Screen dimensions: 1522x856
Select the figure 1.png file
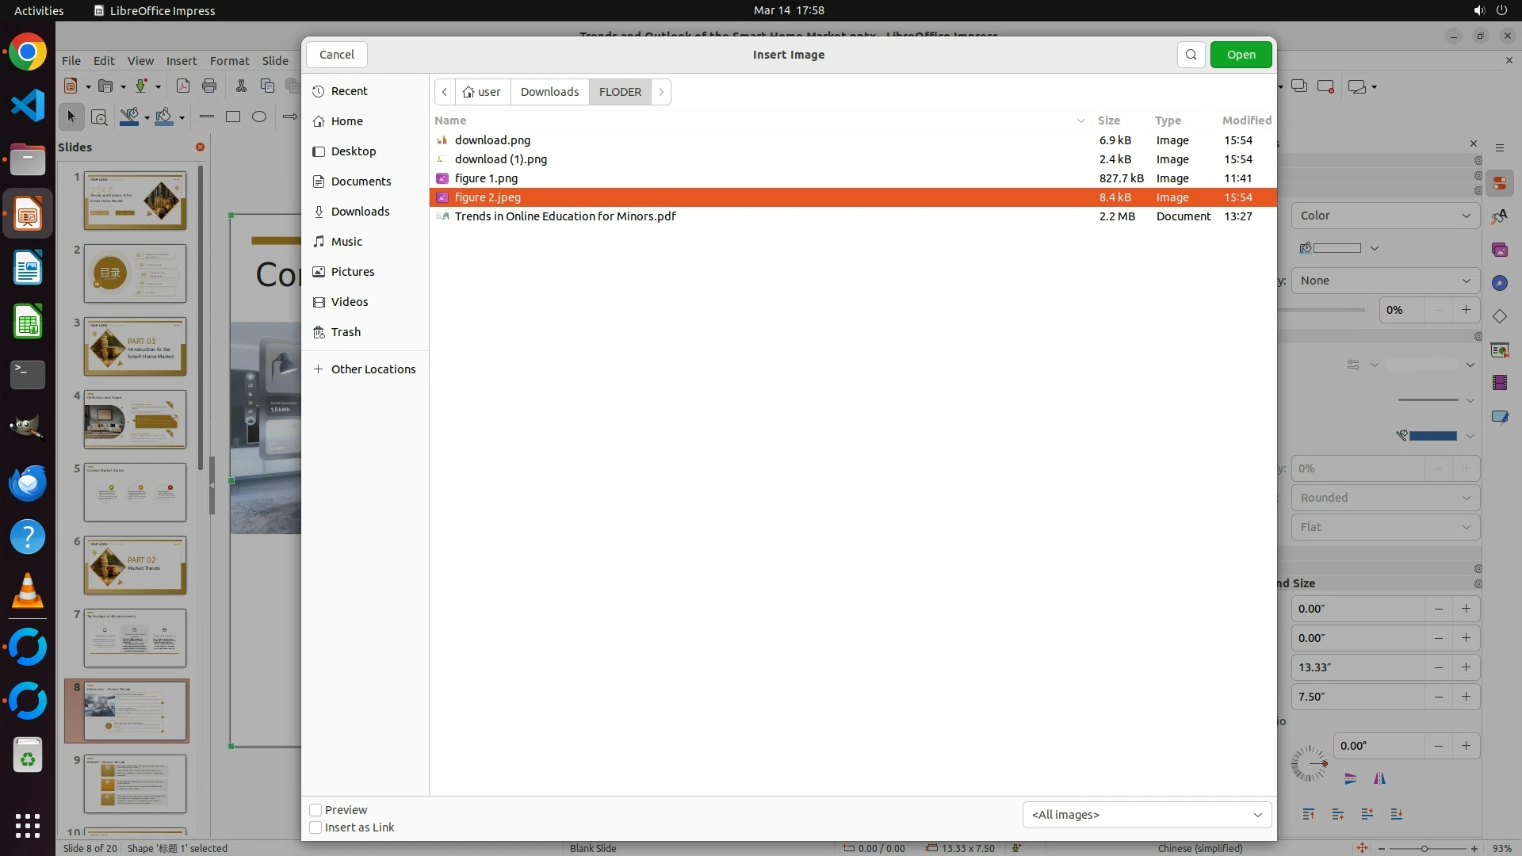pyautogui.click(x=486, y=178)
